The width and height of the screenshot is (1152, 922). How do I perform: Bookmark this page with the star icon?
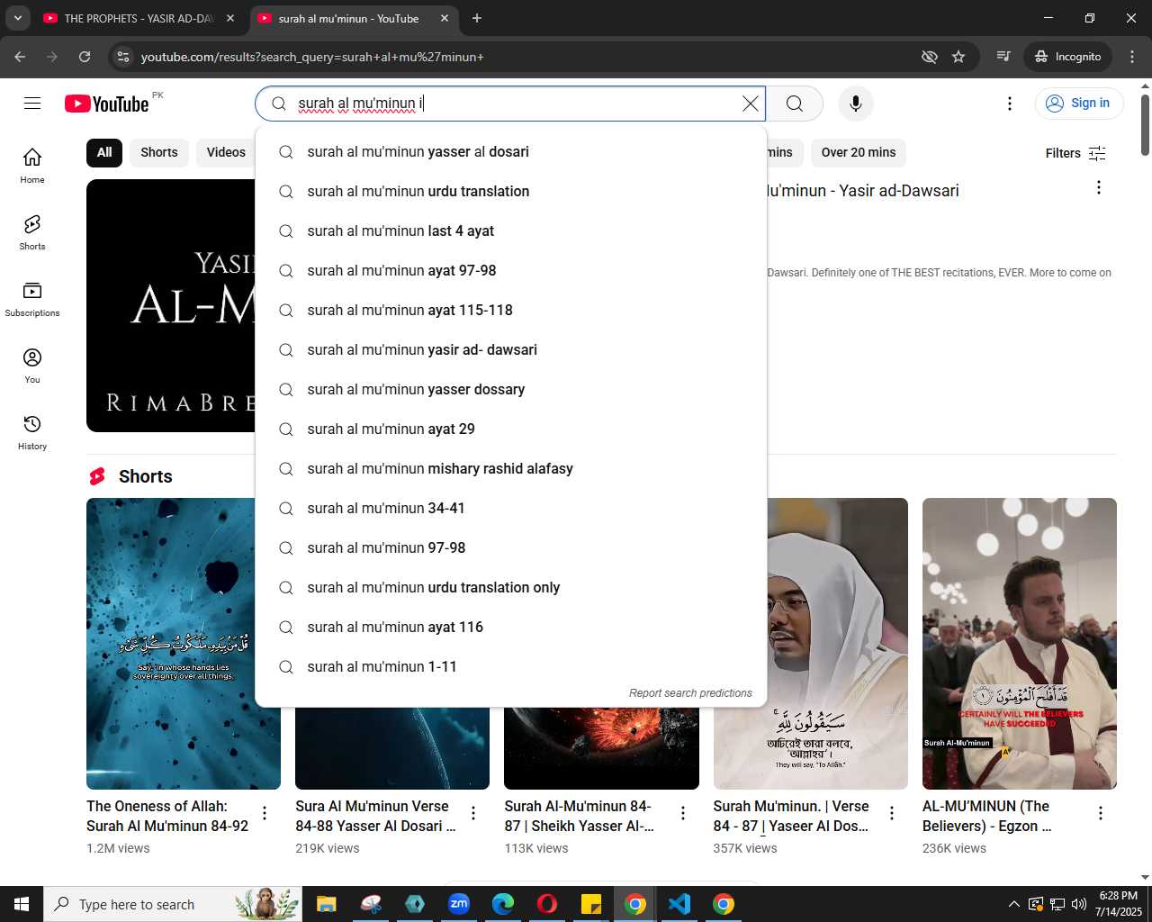958,57
